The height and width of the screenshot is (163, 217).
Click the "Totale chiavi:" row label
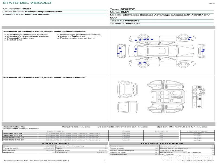tap(116, 146)
